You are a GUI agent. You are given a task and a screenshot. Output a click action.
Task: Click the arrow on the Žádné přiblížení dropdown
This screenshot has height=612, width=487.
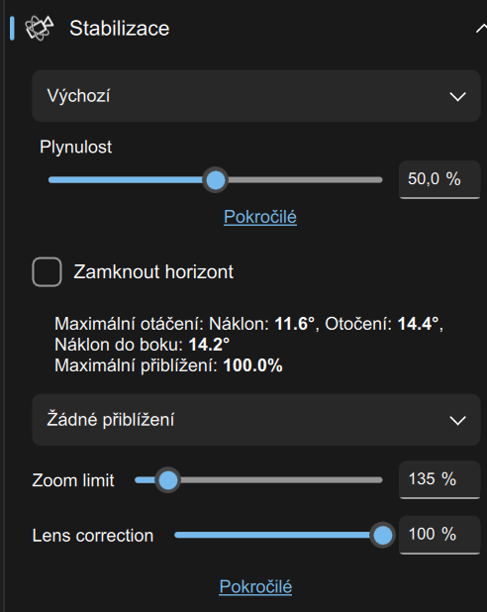pyautogui.click(x=457, y=420)
